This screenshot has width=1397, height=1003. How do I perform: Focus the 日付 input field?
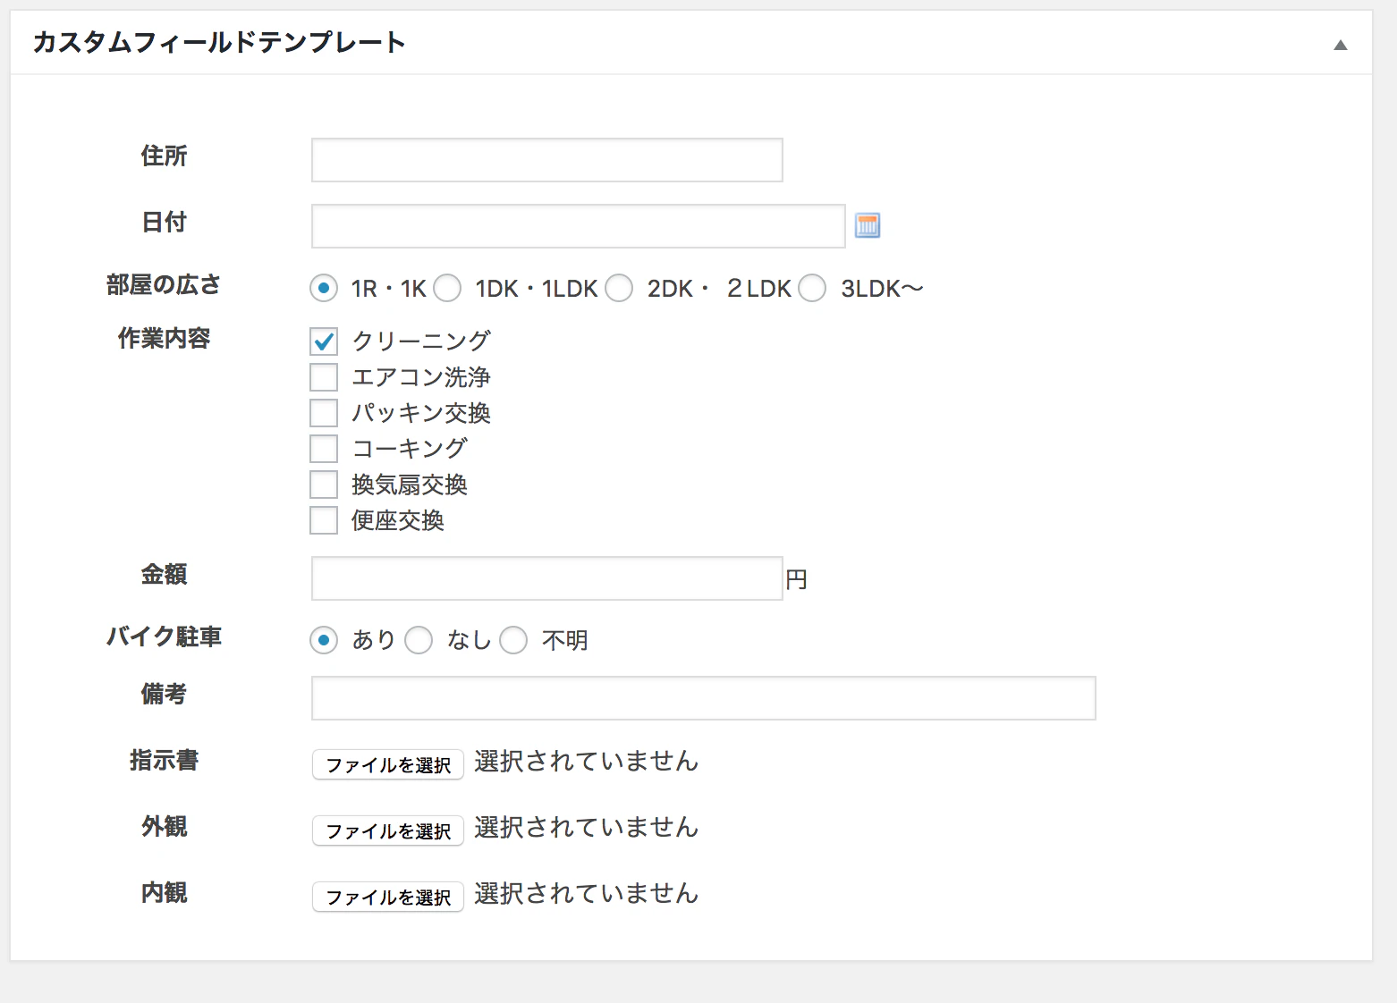pos(579,226)
